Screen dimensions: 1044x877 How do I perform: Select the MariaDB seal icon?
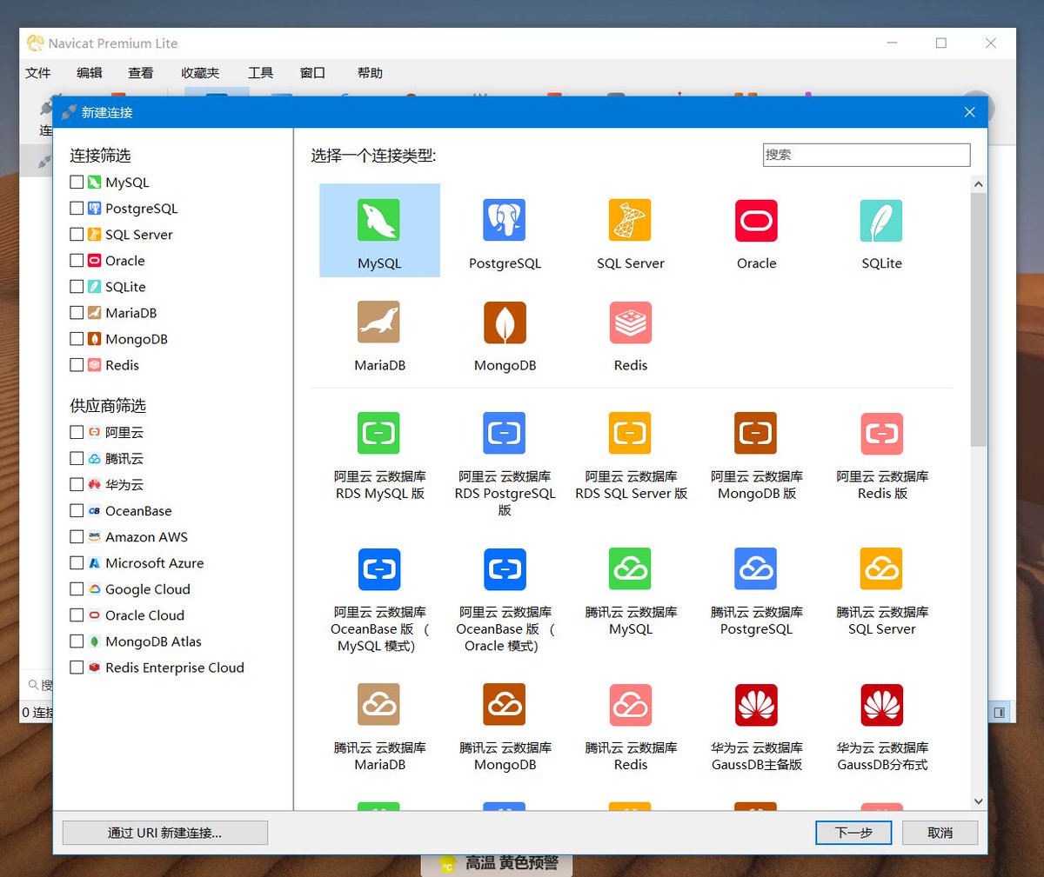point(379,322)
